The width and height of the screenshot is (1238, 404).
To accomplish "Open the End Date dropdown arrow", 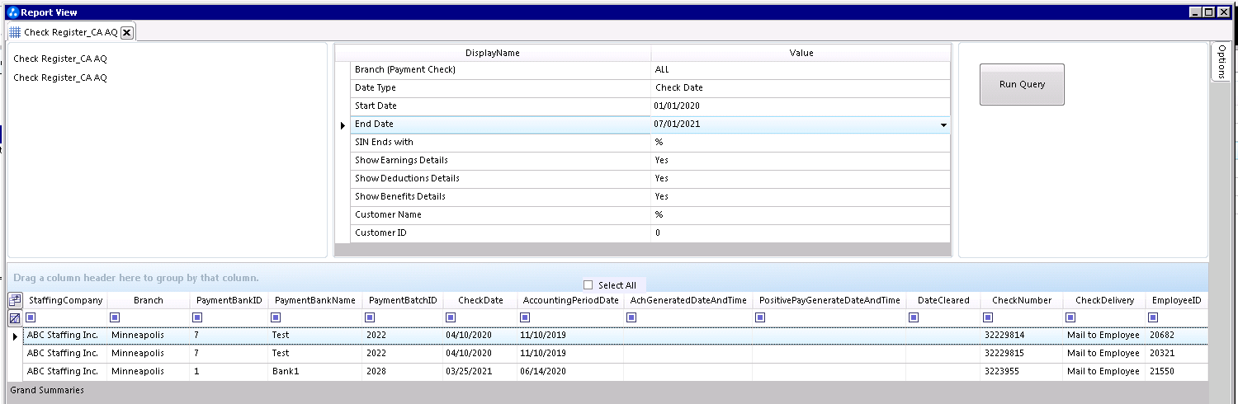I will click(x=943, y=124).
